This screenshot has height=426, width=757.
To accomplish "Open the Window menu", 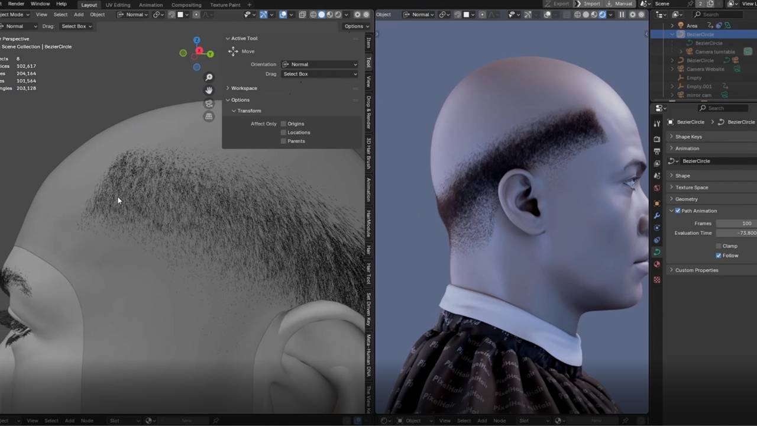I will click(40, 4).
